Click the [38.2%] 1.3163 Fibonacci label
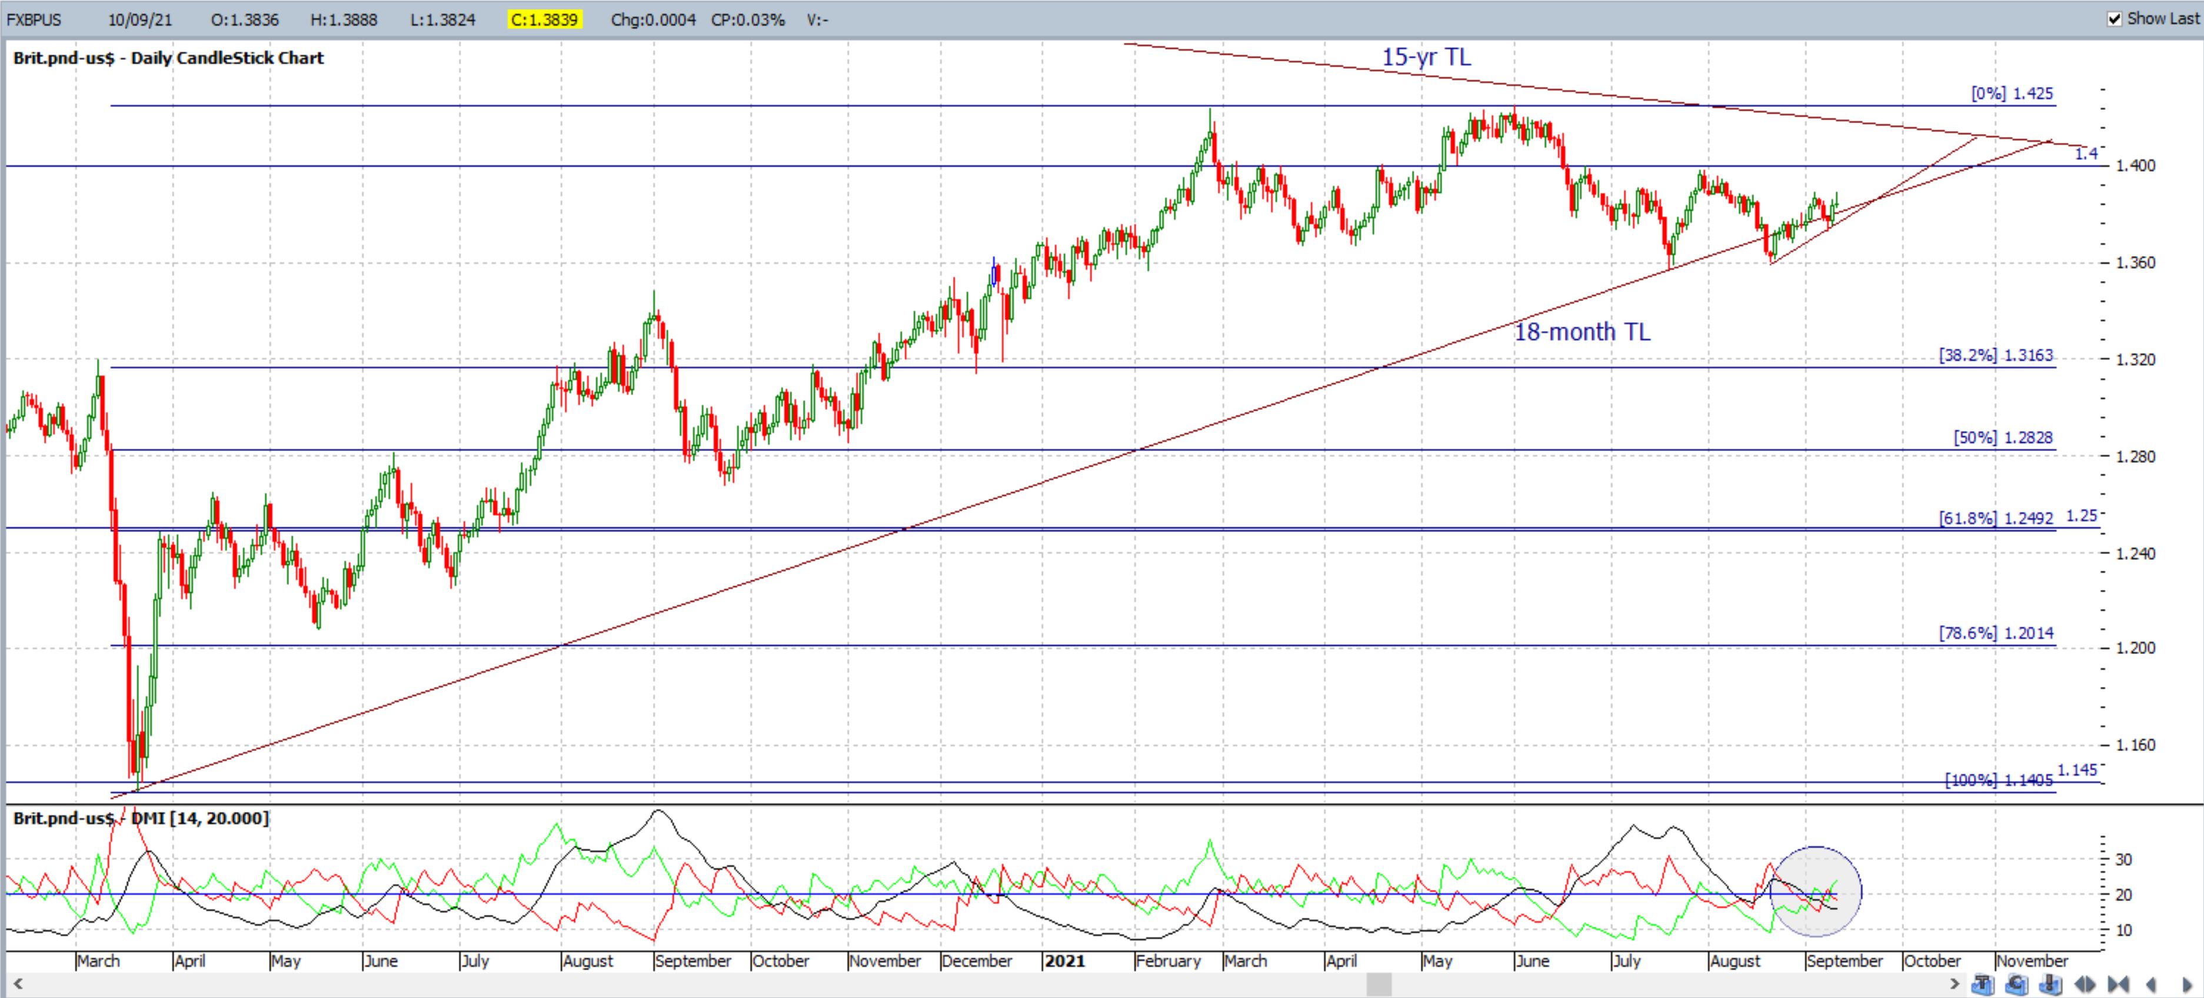2204x998 pixels. (x=1996, y=355)
